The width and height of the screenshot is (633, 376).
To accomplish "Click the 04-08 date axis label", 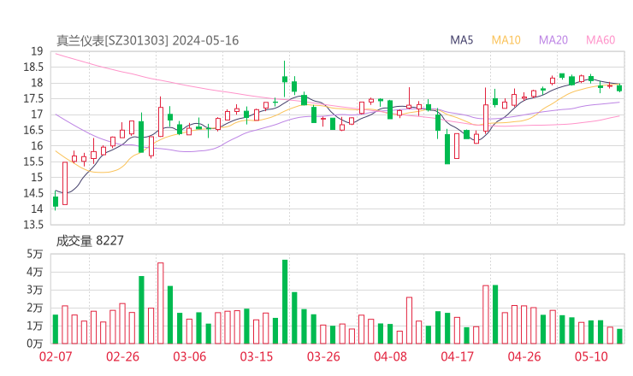I will (x=390, y=356).
